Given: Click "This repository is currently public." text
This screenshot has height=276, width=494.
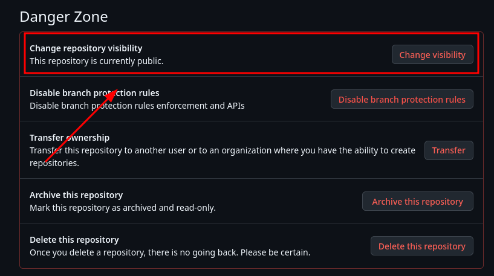Looking at the screenshot, I should [x=97, y=61].
